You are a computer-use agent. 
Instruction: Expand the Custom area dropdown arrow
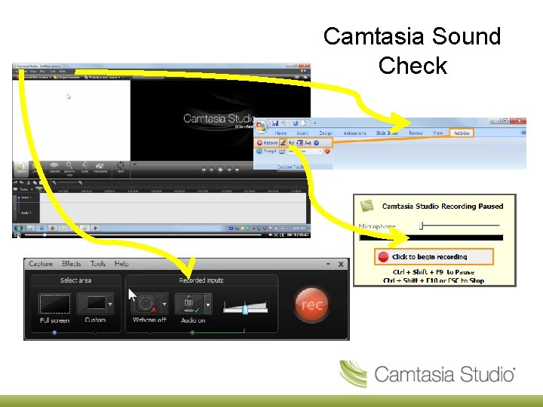pos(110,304)
